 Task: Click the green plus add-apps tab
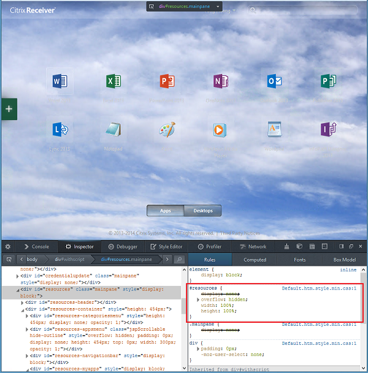coord(9,108)
